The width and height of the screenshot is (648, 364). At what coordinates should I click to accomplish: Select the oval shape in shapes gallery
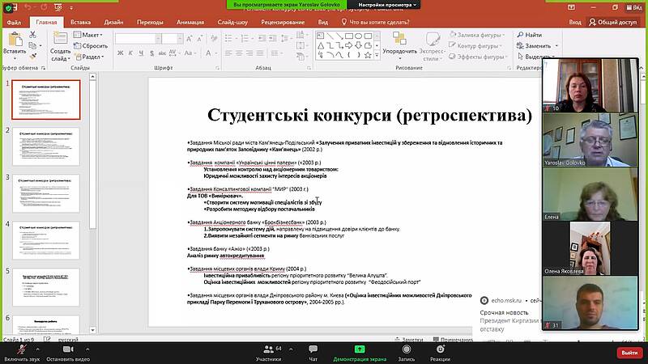click(358, 36)
